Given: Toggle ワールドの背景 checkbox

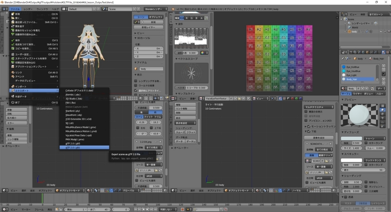Looking at the screenshot, I should click(136, 86).
